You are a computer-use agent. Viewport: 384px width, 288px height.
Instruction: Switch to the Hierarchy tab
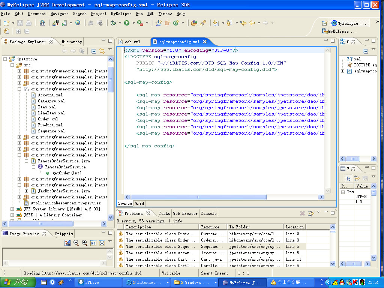point(72,42)
